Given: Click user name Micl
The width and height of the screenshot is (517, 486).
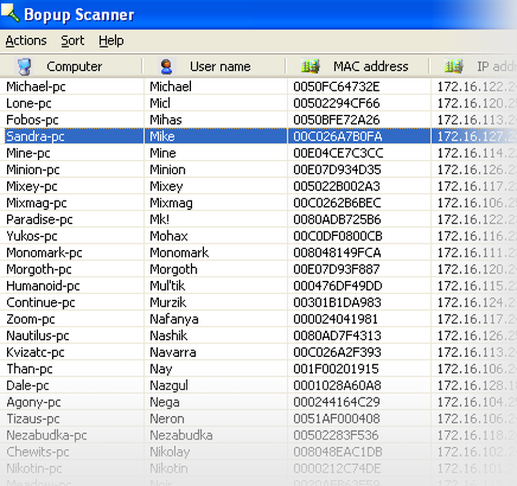Looking at the screenshot, I should pos(160,103).
